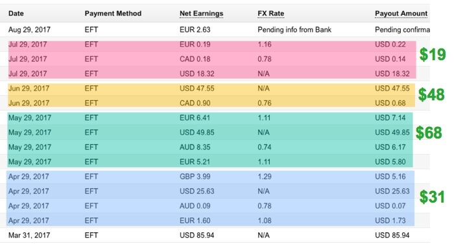Select Net Earnings cell USD 18.32
This screenshot has height=246, width=454.
(197, 74)
